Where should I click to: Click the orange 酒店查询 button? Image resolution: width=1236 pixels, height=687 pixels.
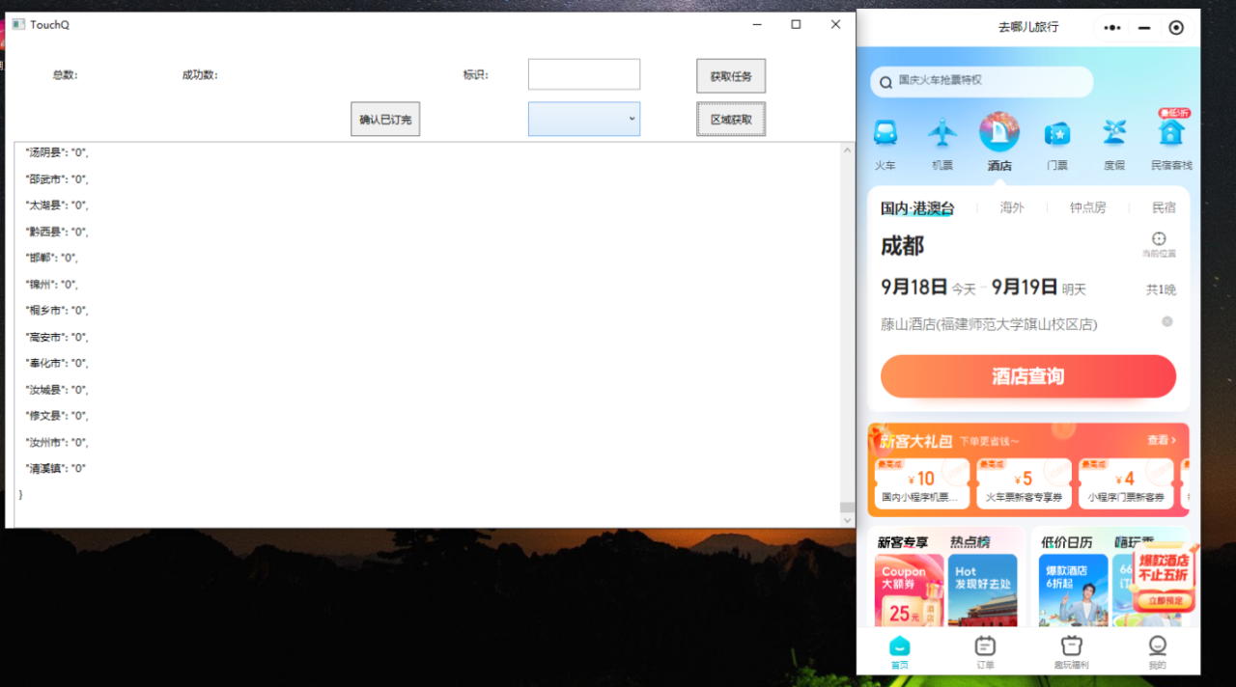click(x=1028, y=376)
